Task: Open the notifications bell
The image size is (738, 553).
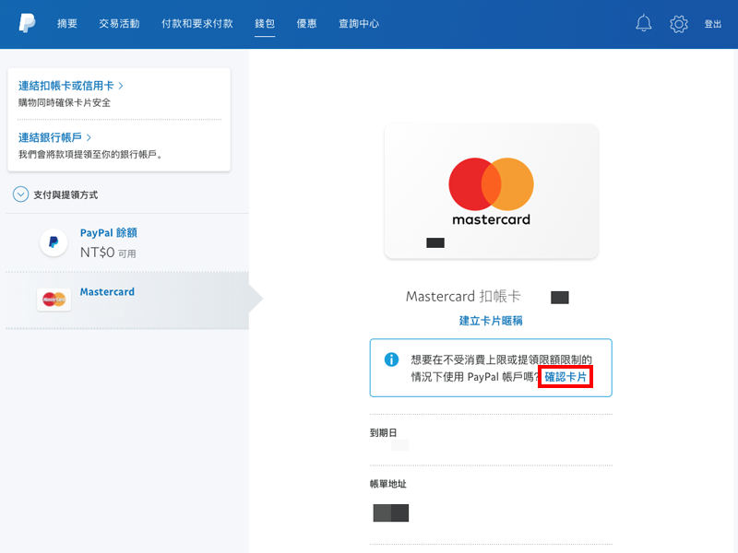Action: (x=643, y=24)
